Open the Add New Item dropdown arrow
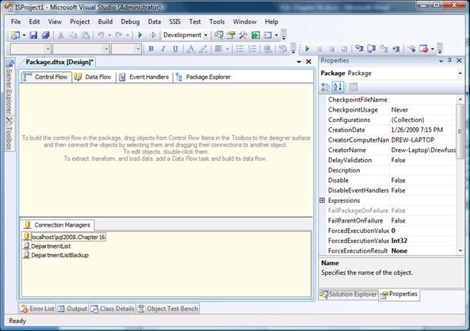This screenshot has width=470, height=331. pos(24,35)
